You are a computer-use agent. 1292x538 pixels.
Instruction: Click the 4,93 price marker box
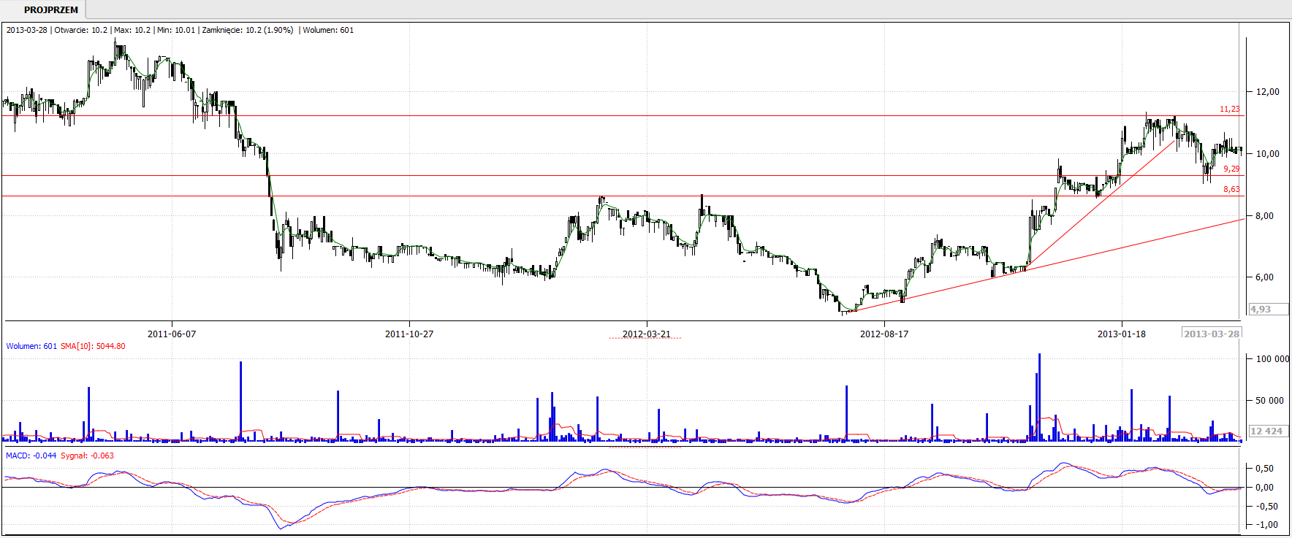[1268, 309]
